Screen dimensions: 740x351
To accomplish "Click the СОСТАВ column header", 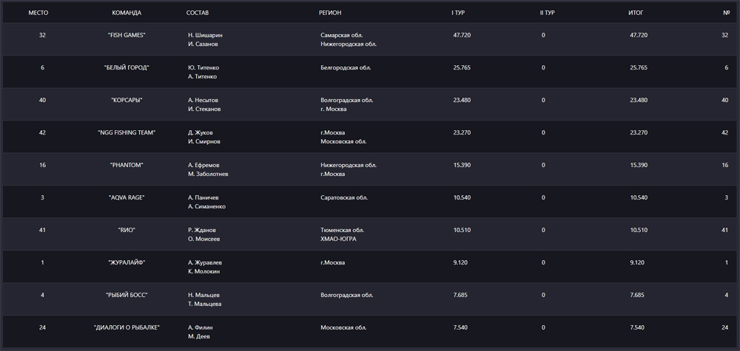I will point(198,13).
